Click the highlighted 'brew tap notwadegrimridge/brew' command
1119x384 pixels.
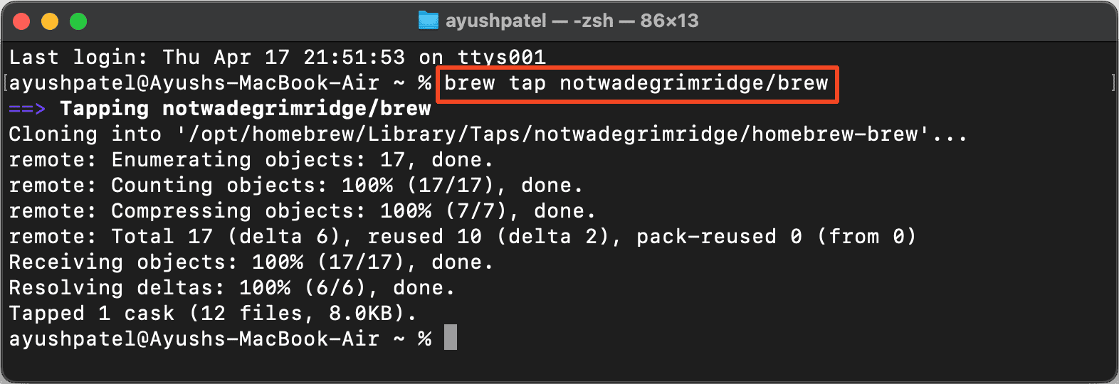[x=636, y=83]
